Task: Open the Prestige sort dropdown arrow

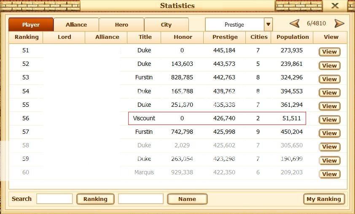Action: point(268,24)
